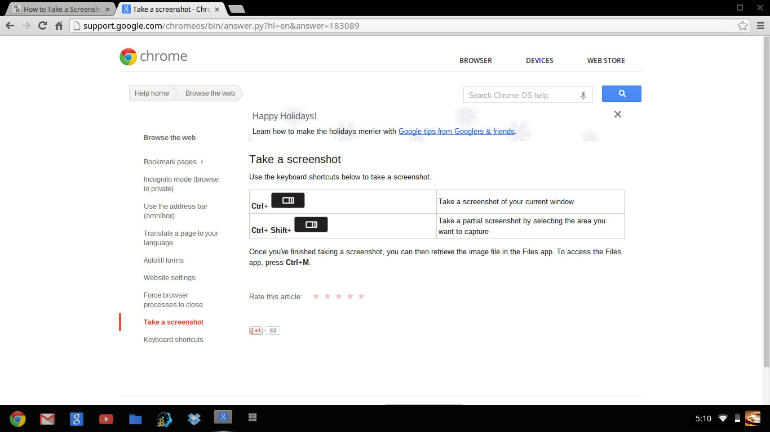Click the clock showing 5:10

coord(703,418)
